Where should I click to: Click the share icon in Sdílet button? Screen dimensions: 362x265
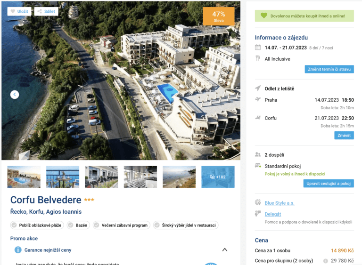[x=40, y=11]
